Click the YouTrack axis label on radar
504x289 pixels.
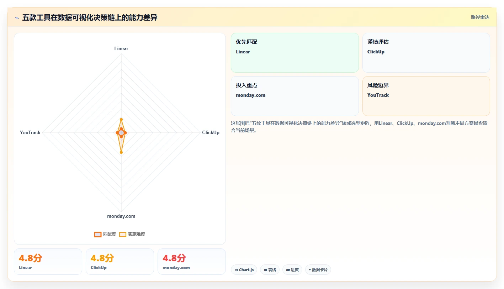[x=30, y=132]
